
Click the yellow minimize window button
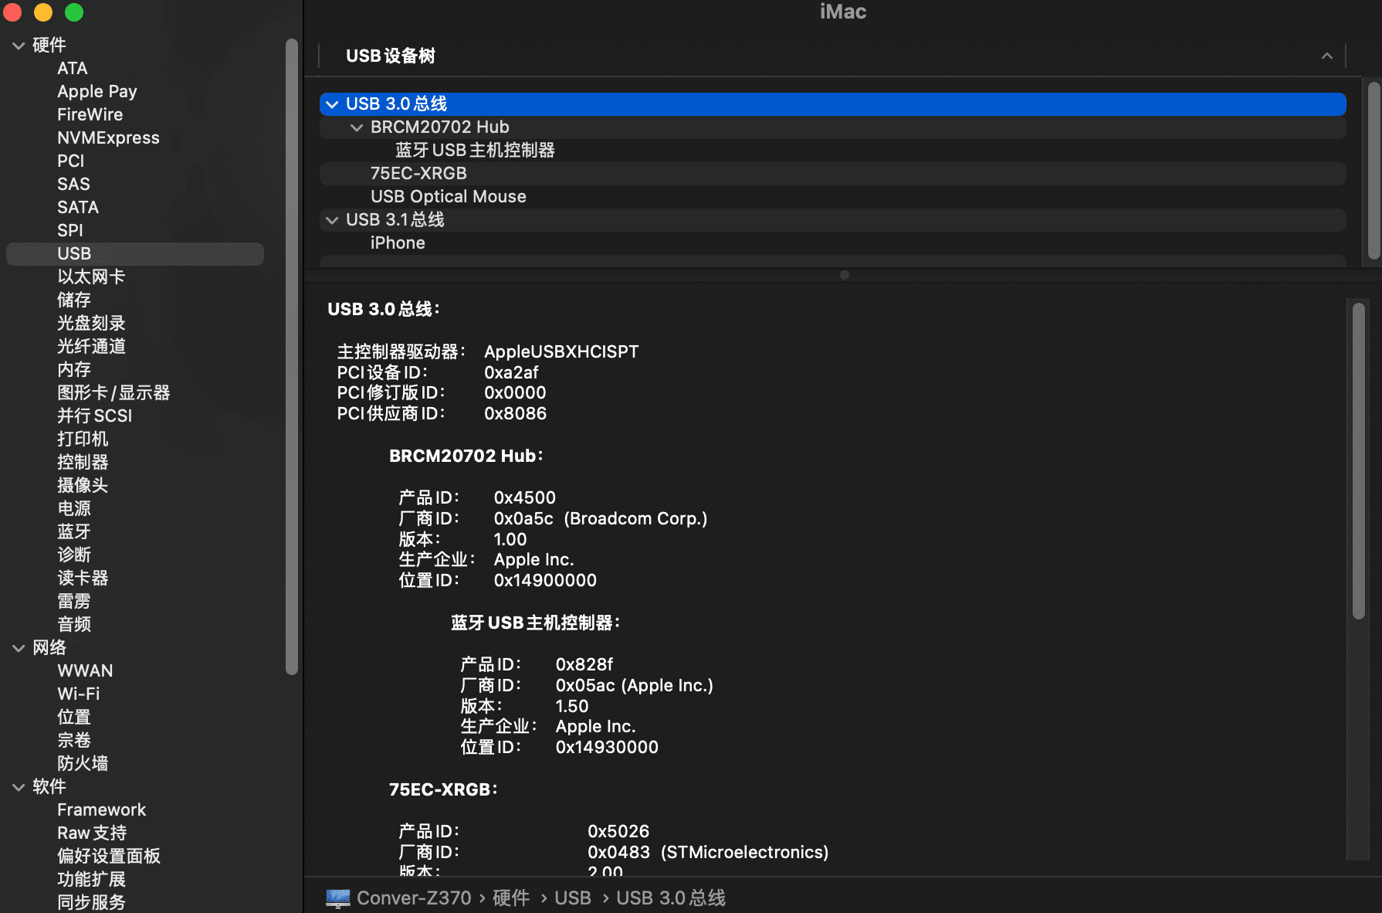pos(43,12)
